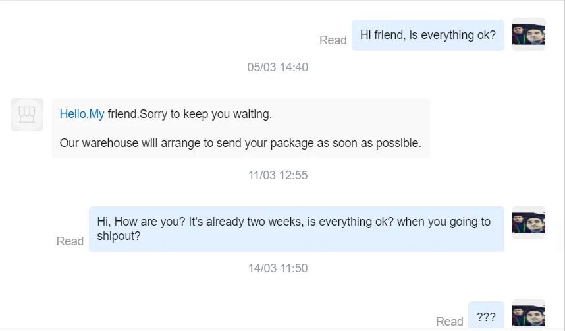Screen dimensions: 565x331
Task: Click Read status beside the "???" message
Action: click(x=449, y=322)
